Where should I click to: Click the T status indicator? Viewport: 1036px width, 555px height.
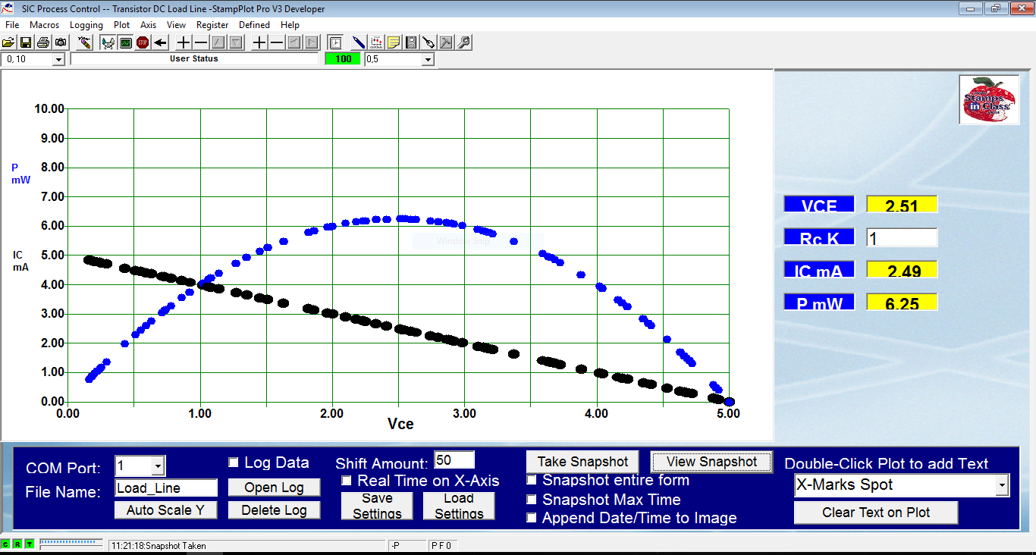30,544
